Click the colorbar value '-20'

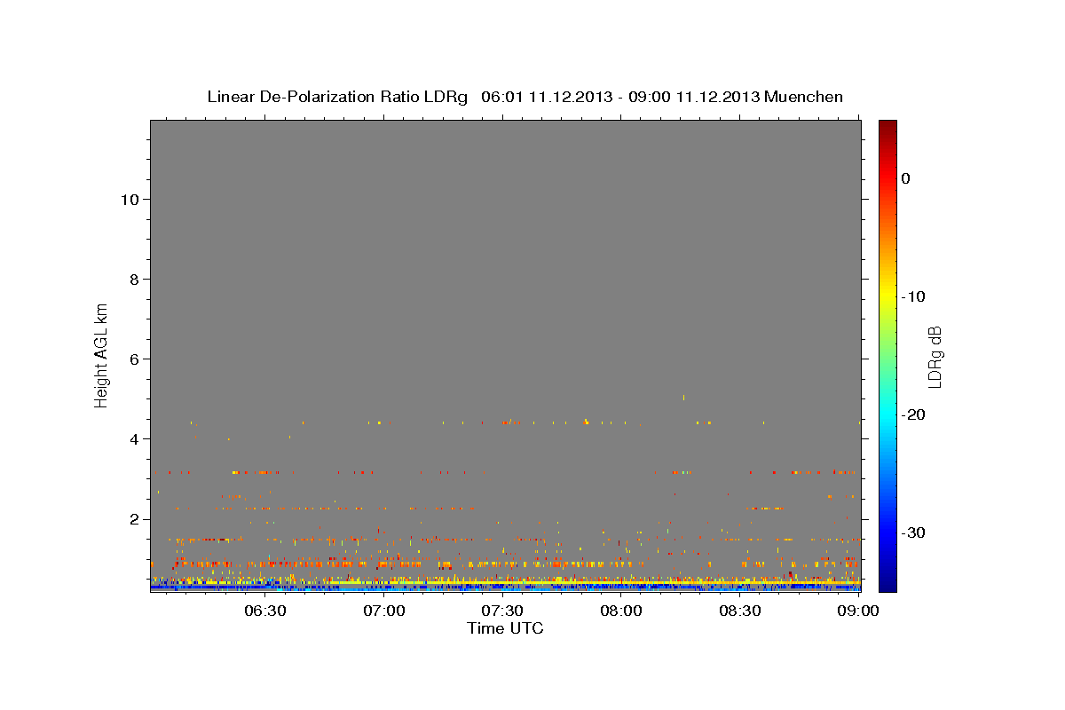[915, 414]
